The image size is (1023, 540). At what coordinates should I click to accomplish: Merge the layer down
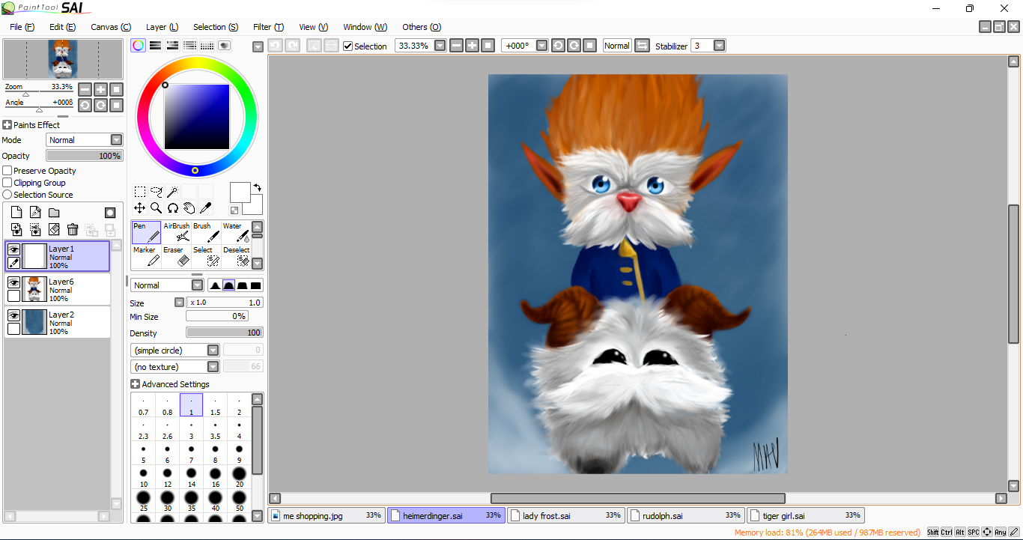[35, 230]
